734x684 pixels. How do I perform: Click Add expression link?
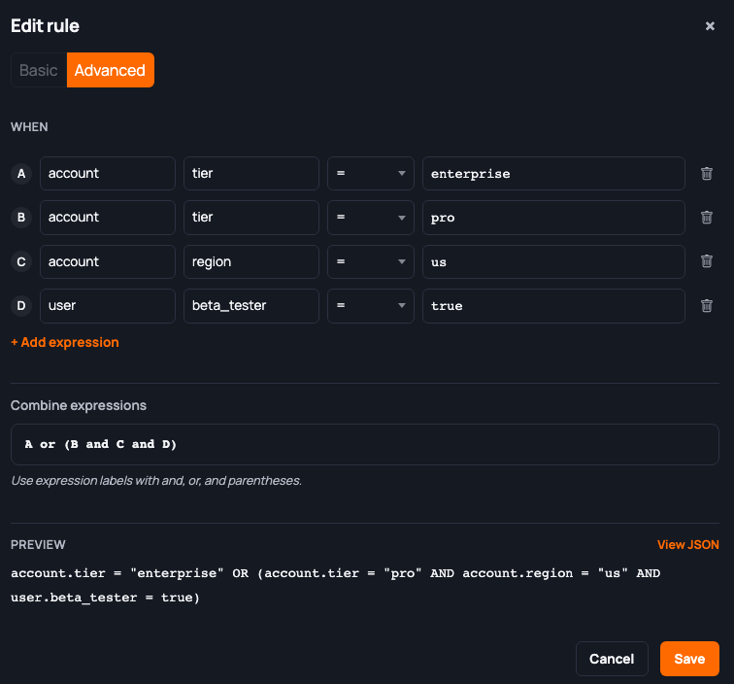(65, 342)
